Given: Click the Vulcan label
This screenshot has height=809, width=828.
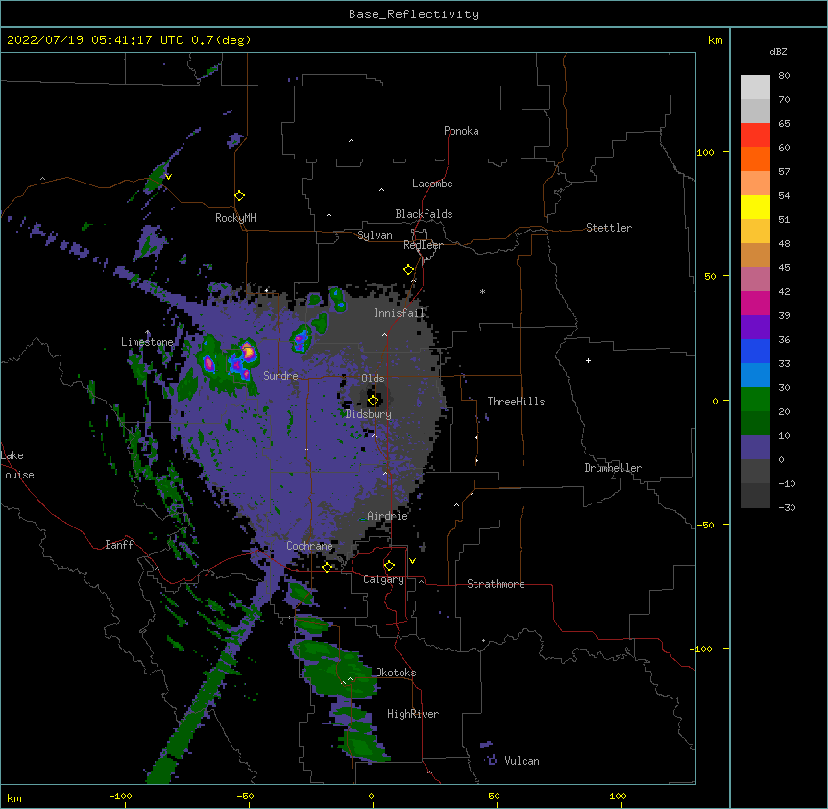Looking at the screenshot, I should (x=522, y=761).
